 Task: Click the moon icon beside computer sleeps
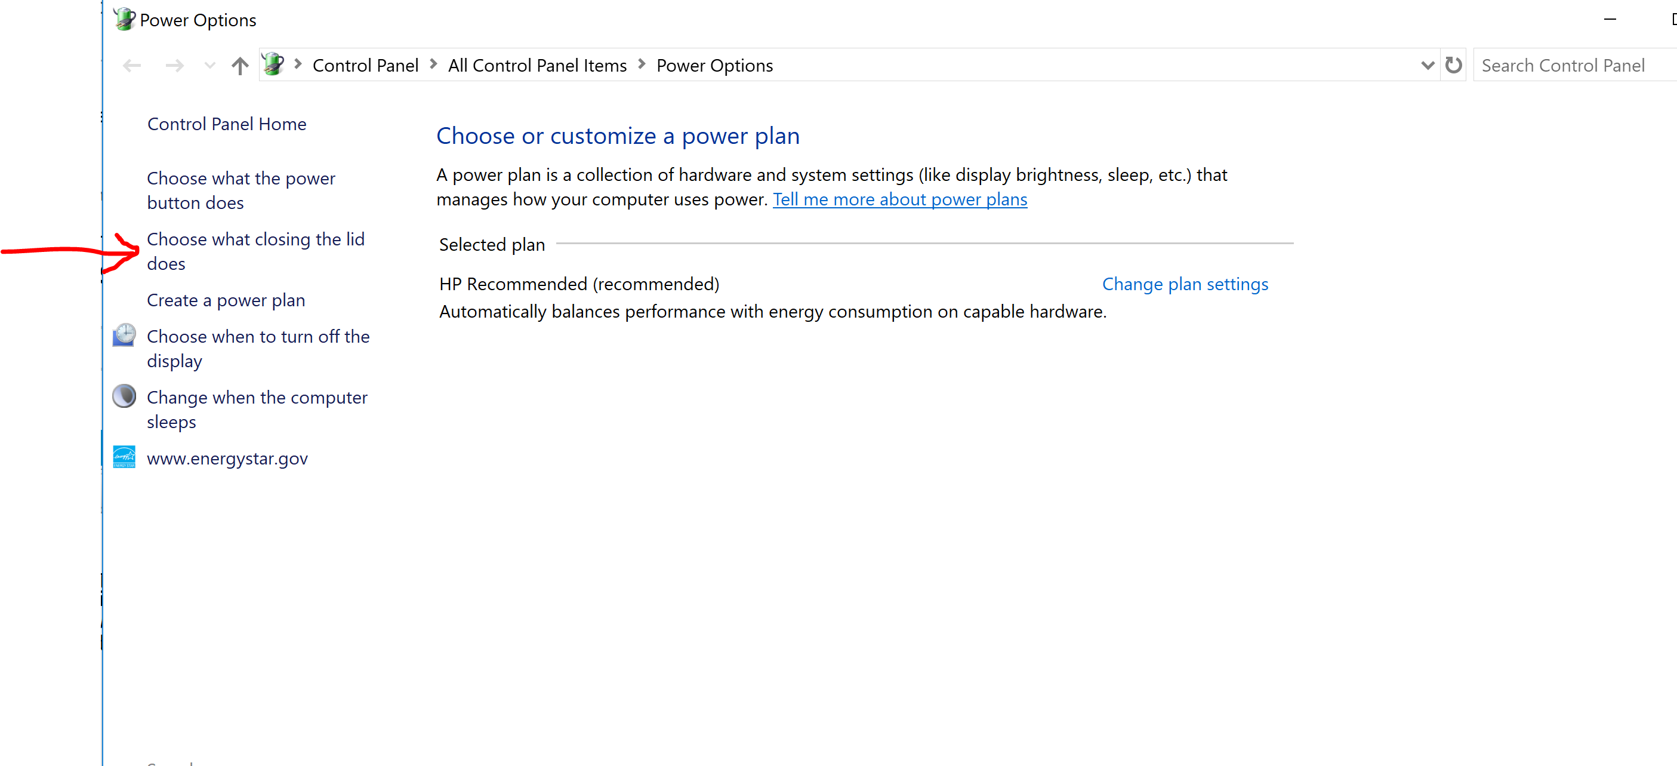click(124, 396)
